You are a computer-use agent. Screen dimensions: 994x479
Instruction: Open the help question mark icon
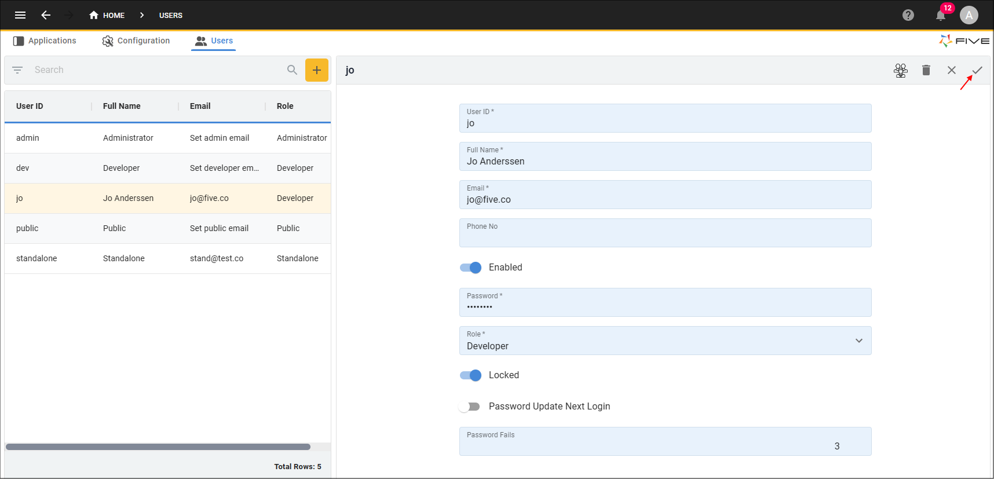click(x=908, y=15)
